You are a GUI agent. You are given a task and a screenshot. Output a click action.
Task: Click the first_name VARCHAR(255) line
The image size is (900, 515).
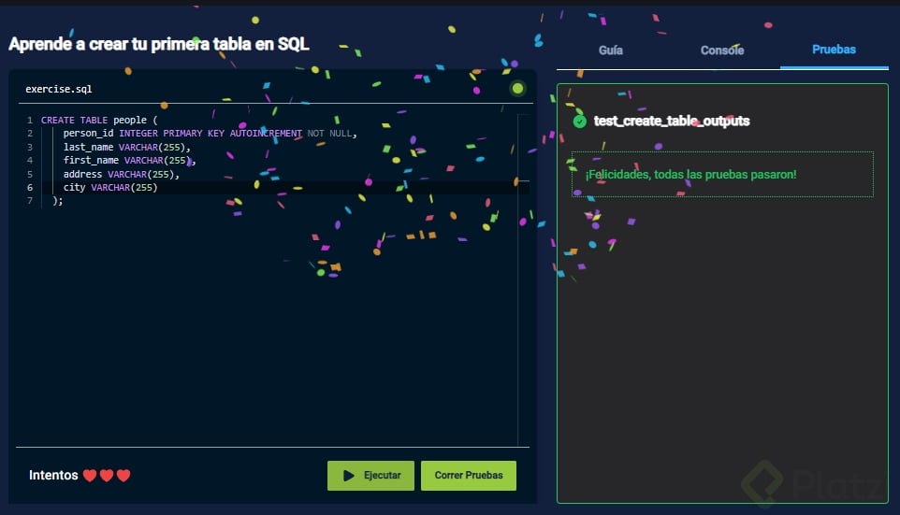coord(130,161)
